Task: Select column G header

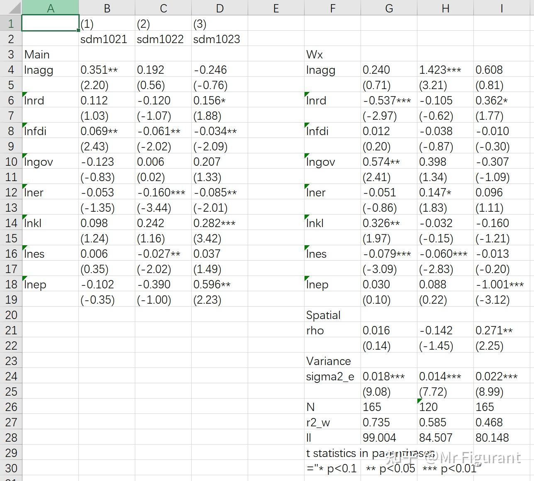Action: (389, 8)
